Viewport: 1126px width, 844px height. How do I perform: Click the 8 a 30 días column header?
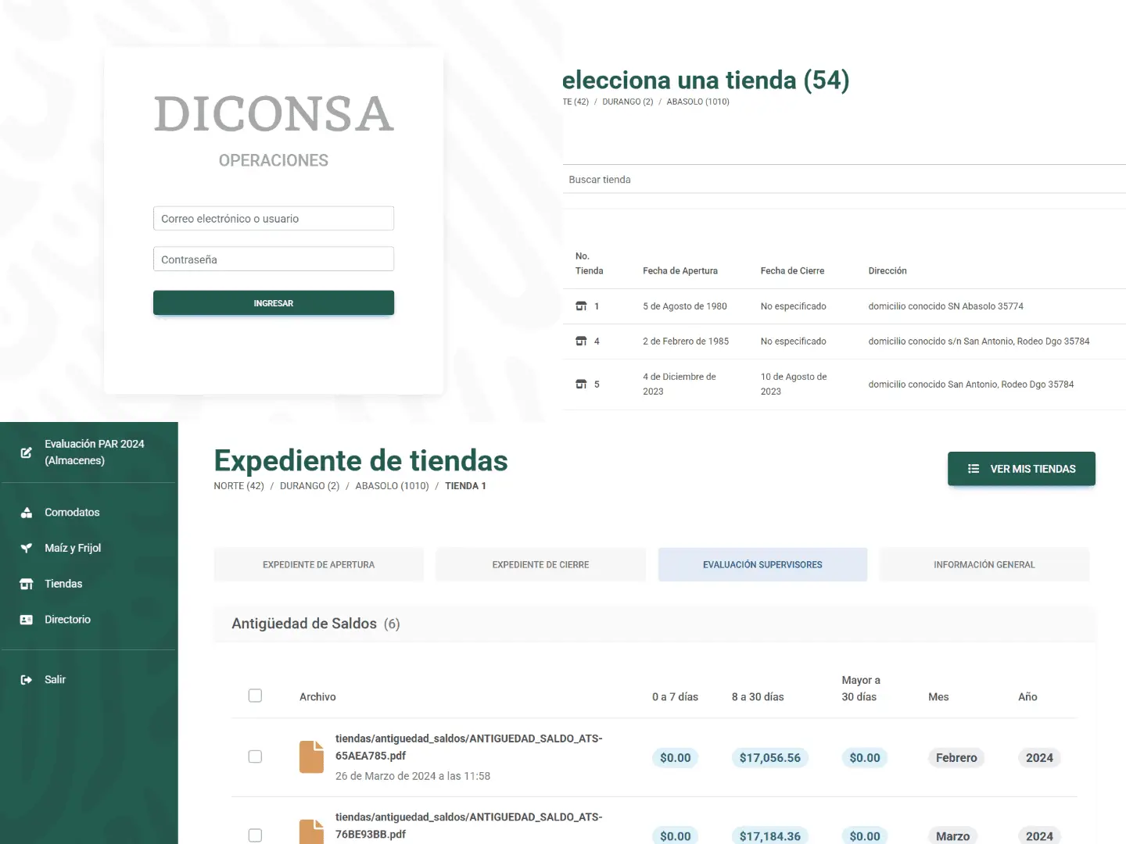point(758,697)
